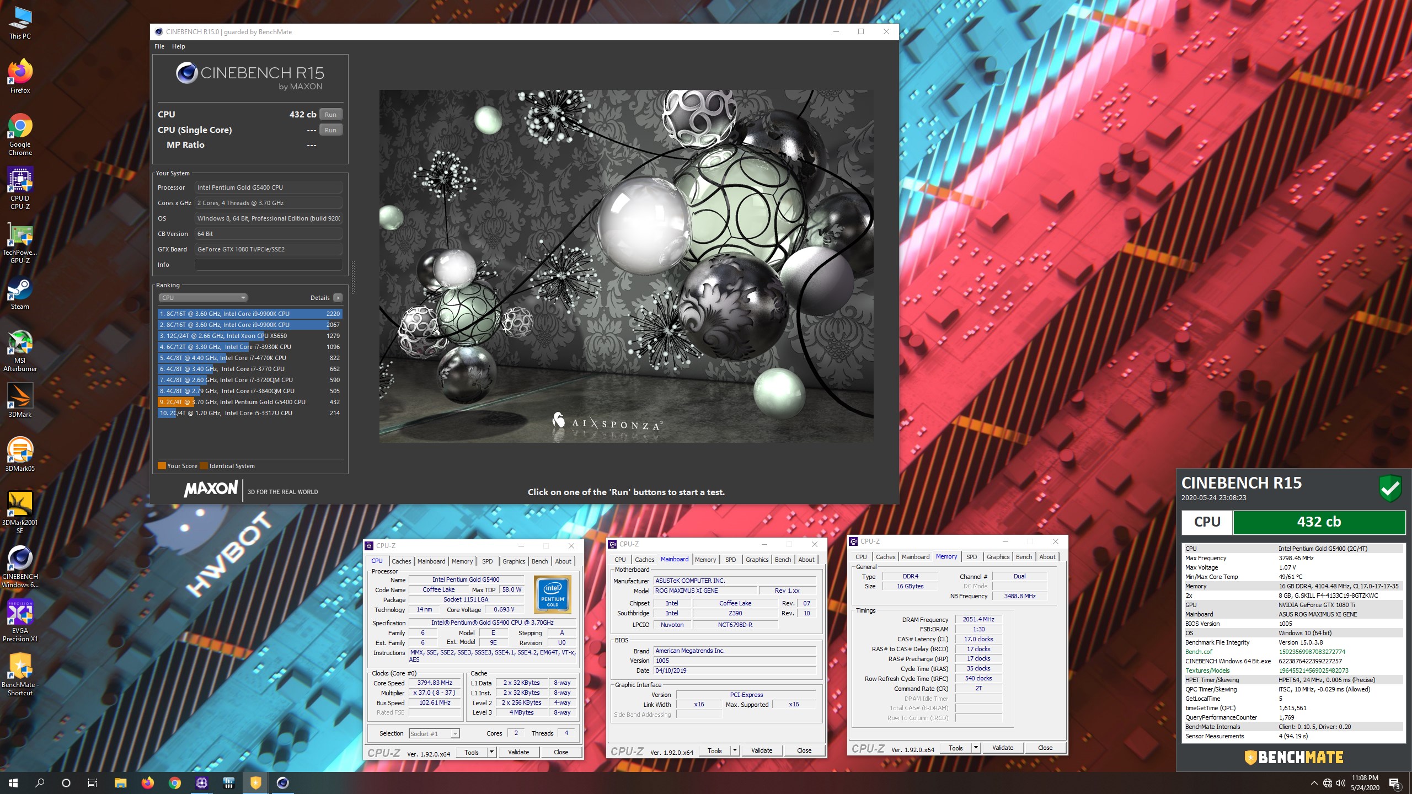Open This PC desktop icon
Viewport: 1412px width, 794px height.
coord(20,23)
